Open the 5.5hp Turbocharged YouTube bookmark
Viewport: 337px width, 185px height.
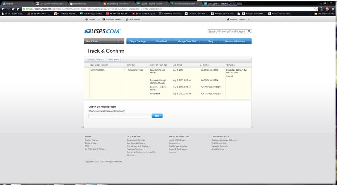pos(144,14)
